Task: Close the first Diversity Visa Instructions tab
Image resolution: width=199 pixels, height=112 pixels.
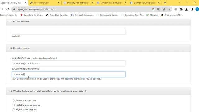Action: (x=92, y=3)
